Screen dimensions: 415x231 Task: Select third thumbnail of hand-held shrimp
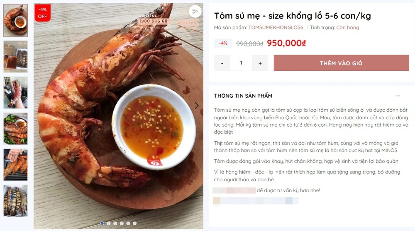pos(15,92)
